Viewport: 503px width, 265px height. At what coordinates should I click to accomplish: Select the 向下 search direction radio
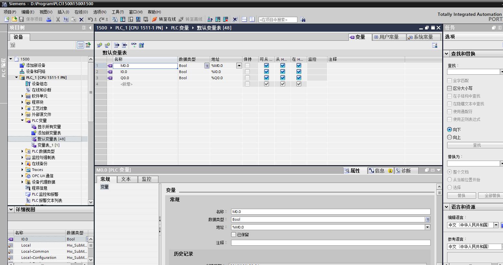tap(449, 130)
